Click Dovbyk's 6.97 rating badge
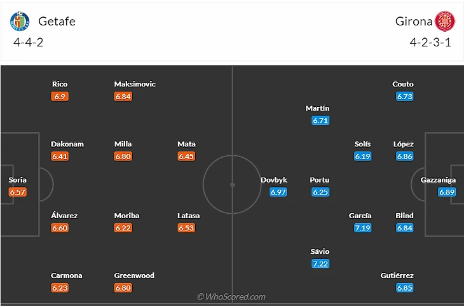 (x=278, y=192)
